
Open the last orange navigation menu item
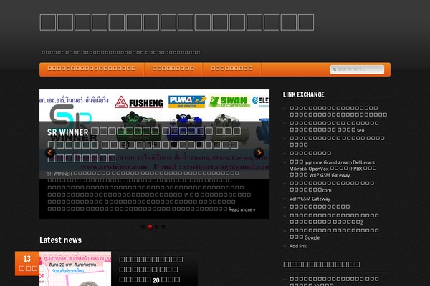point(231,69)
